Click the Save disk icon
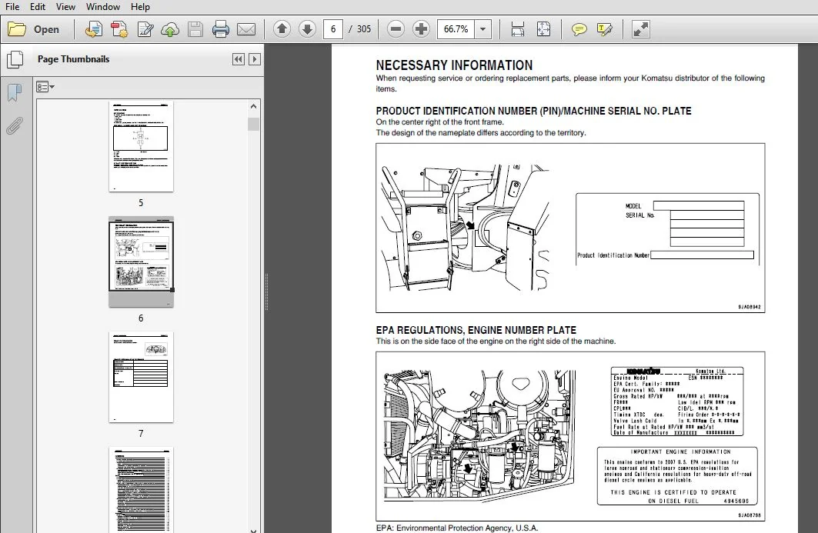This screenshot has width=818, height=533. (x=195, y=29)
